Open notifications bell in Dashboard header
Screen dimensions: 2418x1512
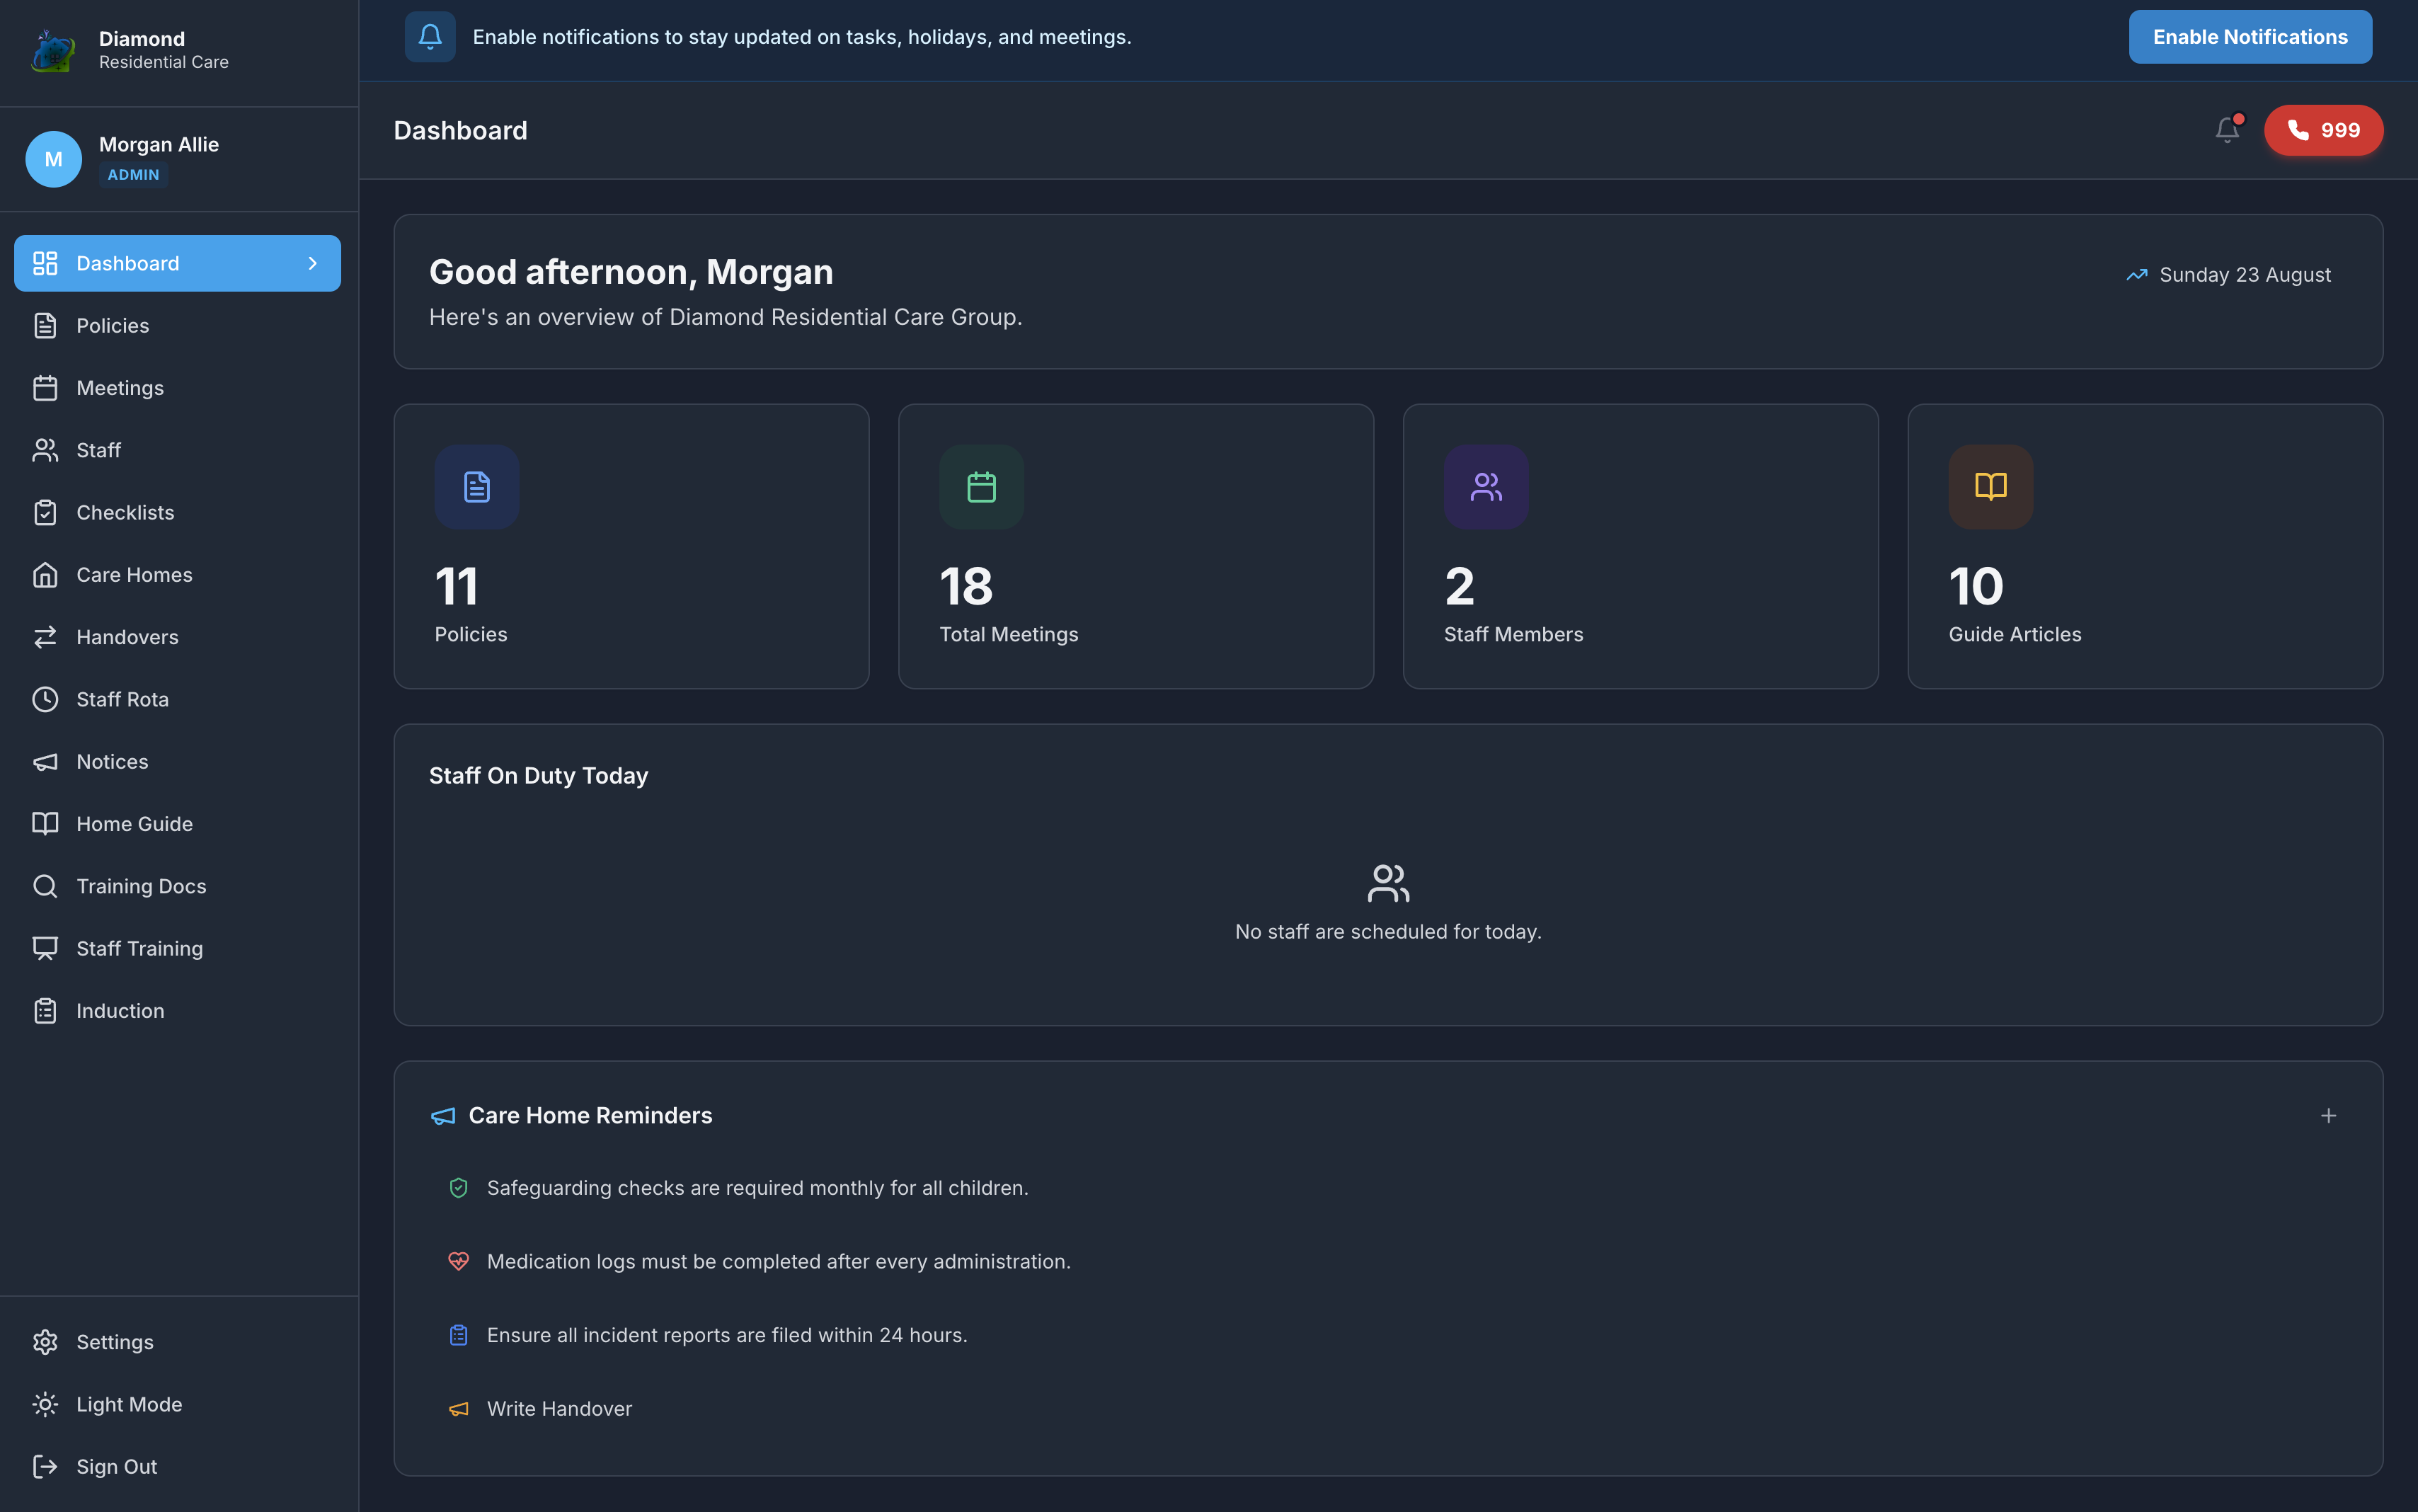tap(2227, 130)
